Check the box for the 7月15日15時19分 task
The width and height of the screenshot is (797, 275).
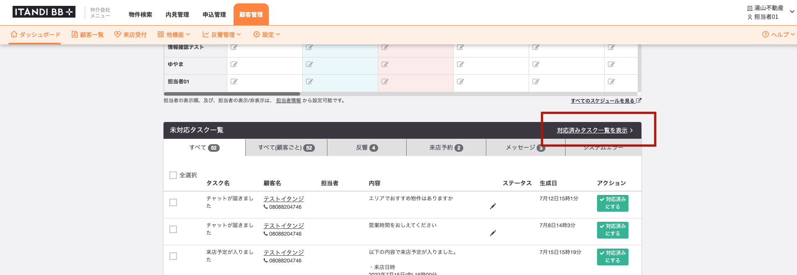click(x=173, y=256)
